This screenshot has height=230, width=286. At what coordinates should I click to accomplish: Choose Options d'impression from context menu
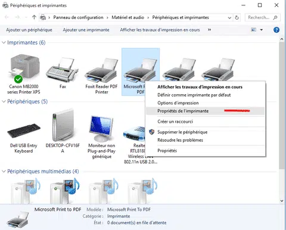pos(206,103)
